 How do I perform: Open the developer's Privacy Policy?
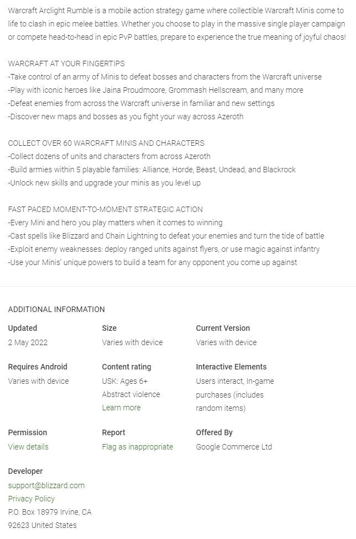[32, 499]
